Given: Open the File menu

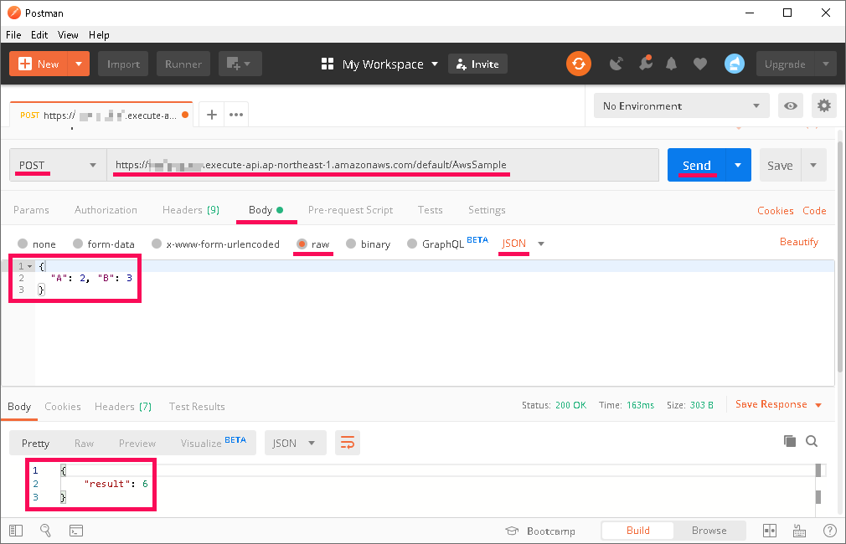Looking at the screenshot, I should (x=13, y=34).
